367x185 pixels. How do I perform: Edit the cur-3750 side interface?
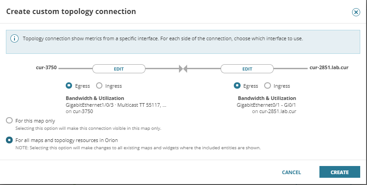[x=119, y=69]
